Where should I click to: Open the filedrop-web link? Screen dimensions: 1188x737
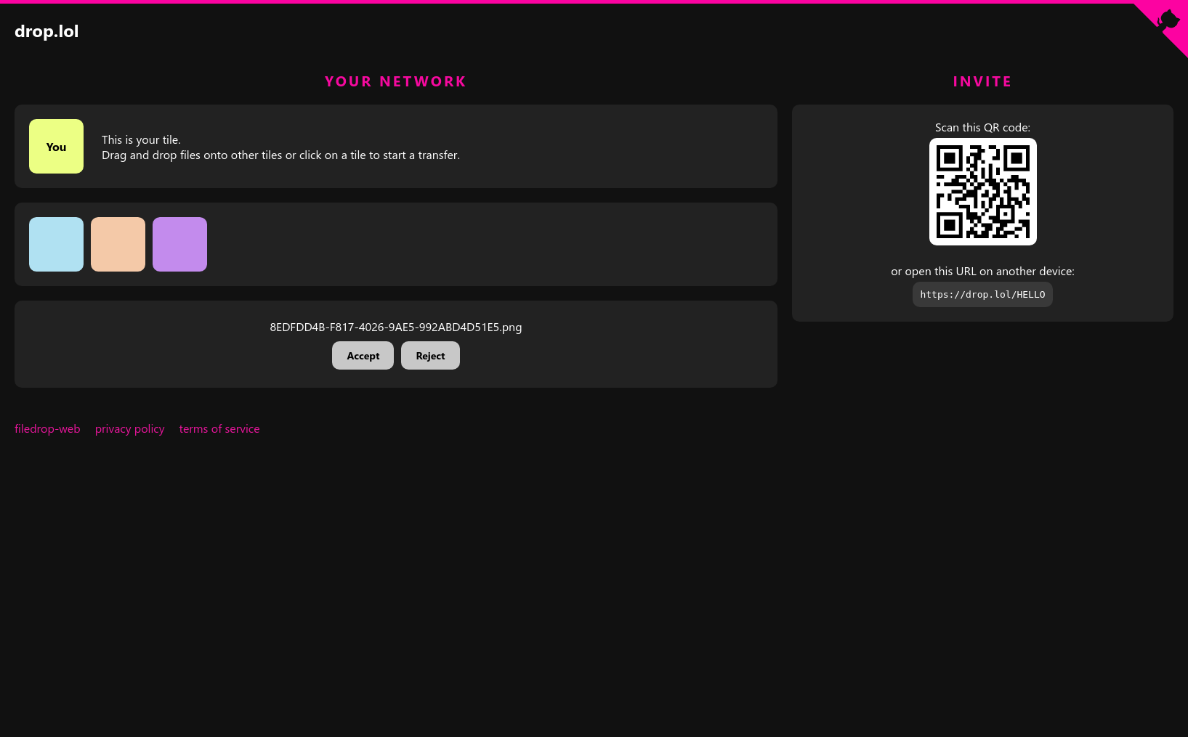pyautogui.click(x=47, y=429)
